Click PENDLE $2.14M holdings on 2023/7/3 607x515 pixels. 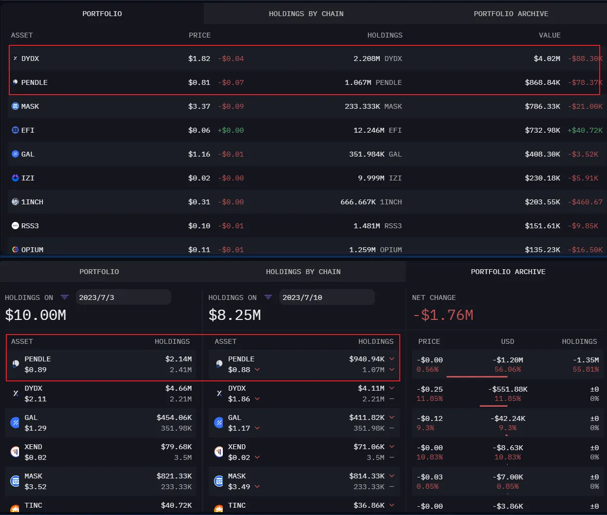coord(178,359)
